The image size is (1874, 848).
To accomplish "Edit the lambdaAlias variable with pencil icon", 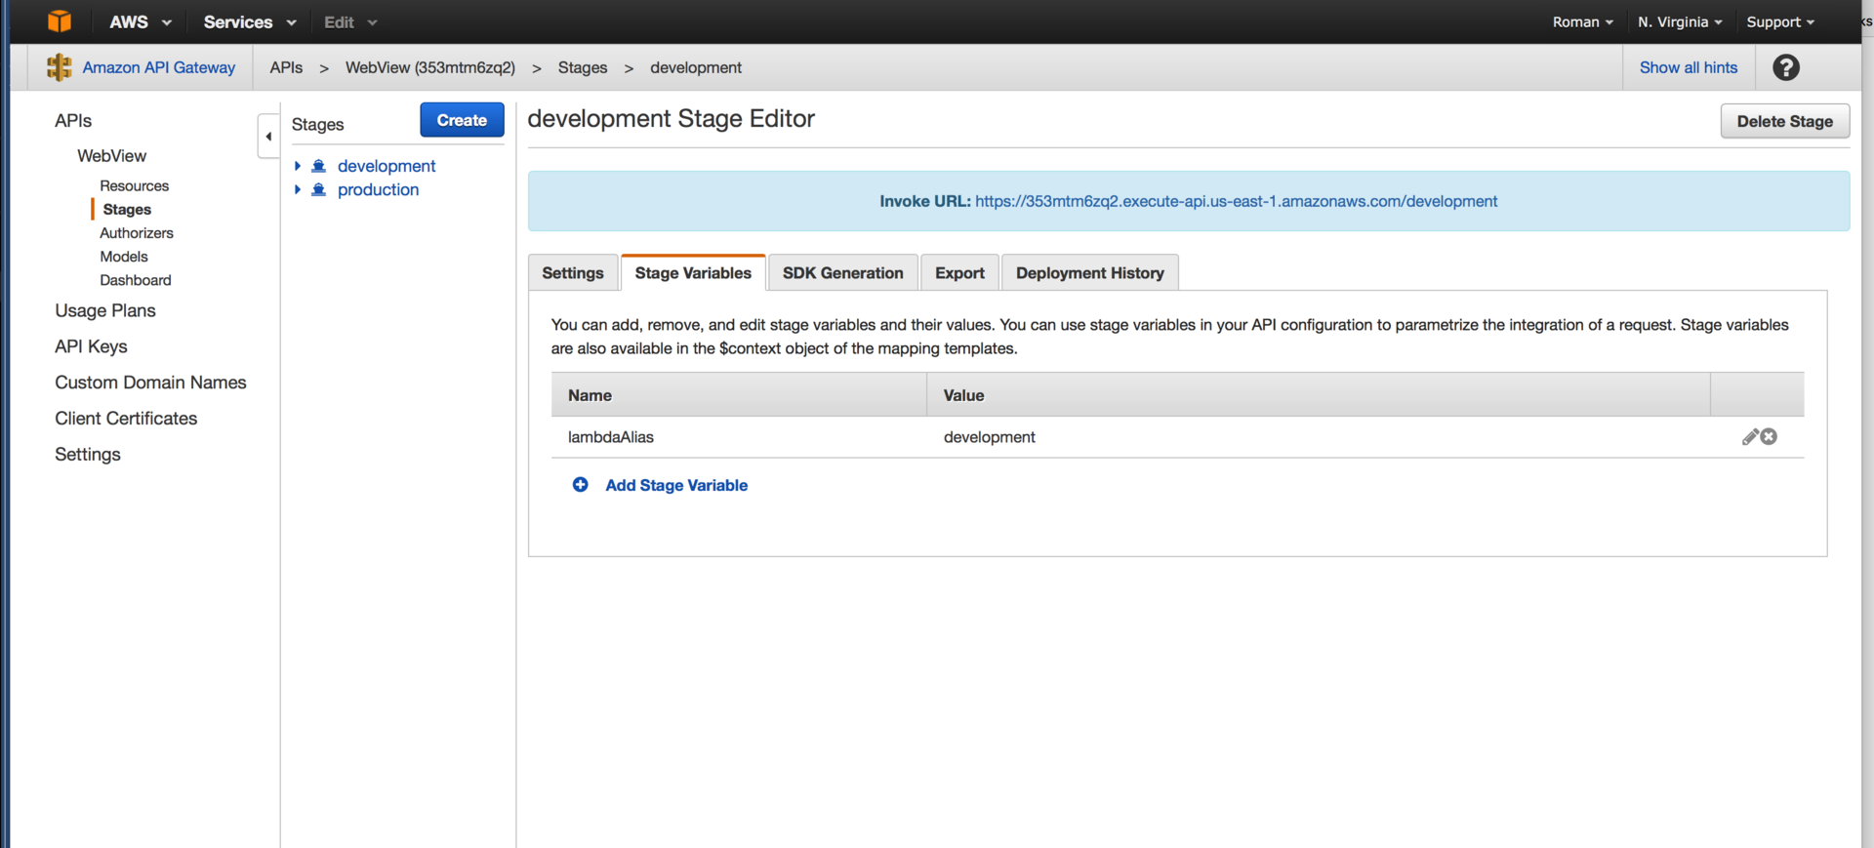I will 1750,437.
